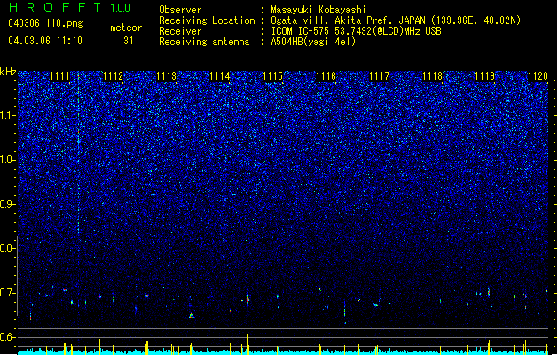Click the 1114 time marker
This screenshot has width=558, height=355.
point(220,76)
